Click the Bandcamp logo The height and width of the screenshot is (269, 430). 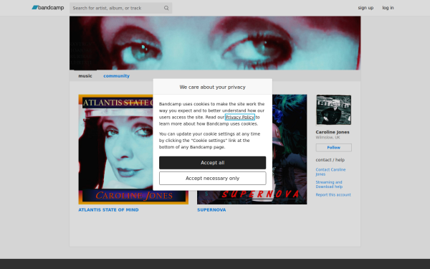48,8
